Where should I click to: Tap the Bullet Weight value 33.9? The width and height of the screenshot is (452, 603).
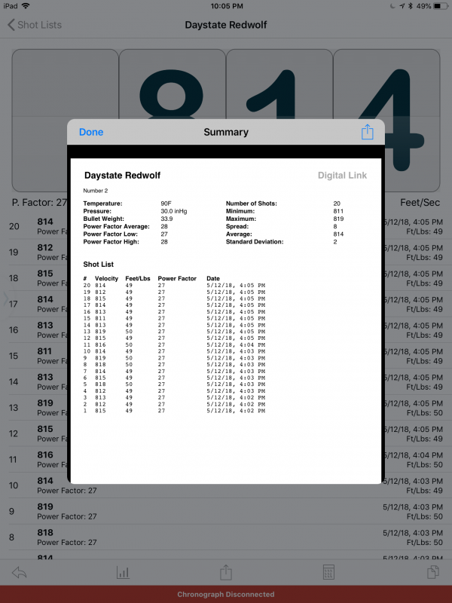click(x=166, y=219)
